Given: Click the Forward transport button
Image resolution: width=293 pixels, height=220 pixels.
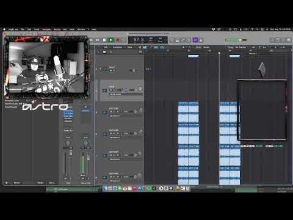Looking at the screenshot, I should (x=98, y=40).
